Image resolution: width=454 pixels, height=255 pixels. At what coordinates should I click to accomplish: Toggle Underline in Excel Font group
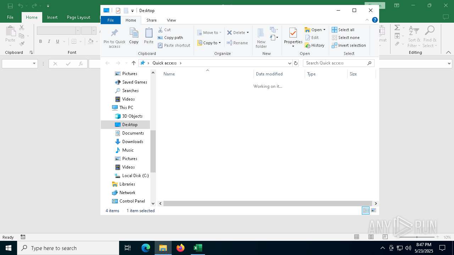coord(57,41)
